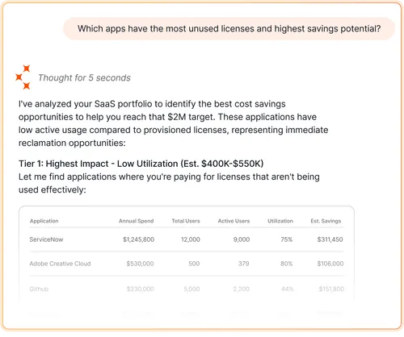The width and height of the screenshot is (404, 337).
Task: Click ServiceNow utilization 75%
Action: pyautogui.click(x=287, y=239)
